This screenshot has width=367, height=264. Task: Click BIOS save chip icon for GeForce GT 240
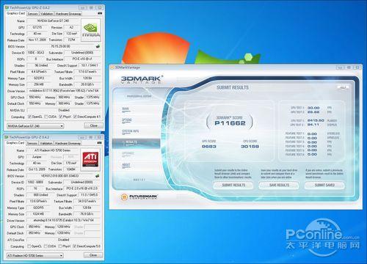click(98, 46)
